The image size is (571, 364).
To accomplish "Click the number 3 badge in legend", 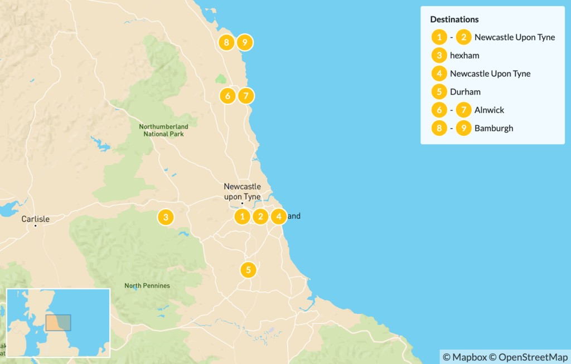I will 439,56.
